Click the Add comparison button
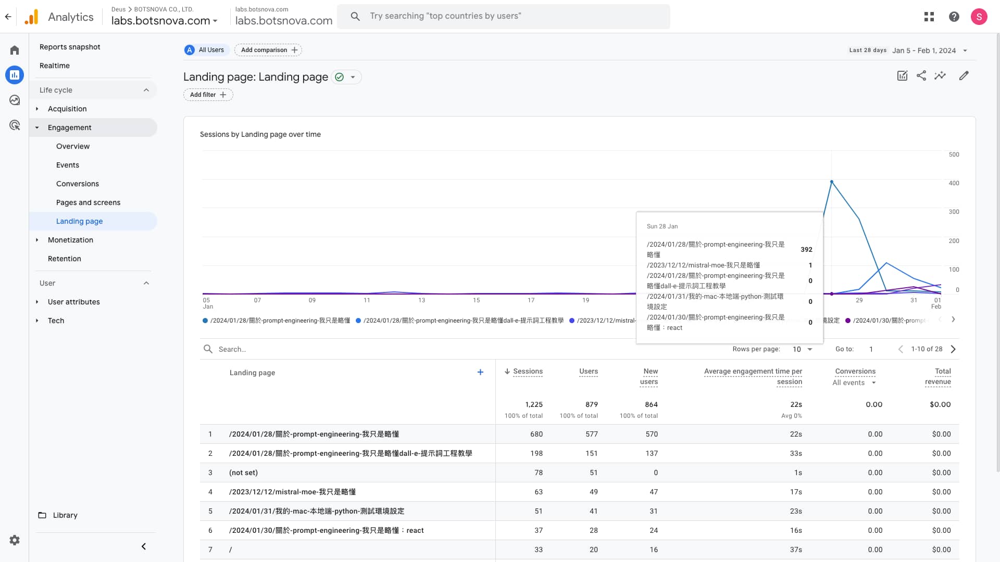 pos(268,50)
